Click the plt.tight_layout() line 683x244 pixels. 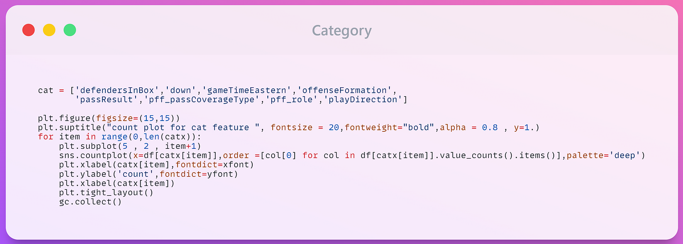point(106,192)
